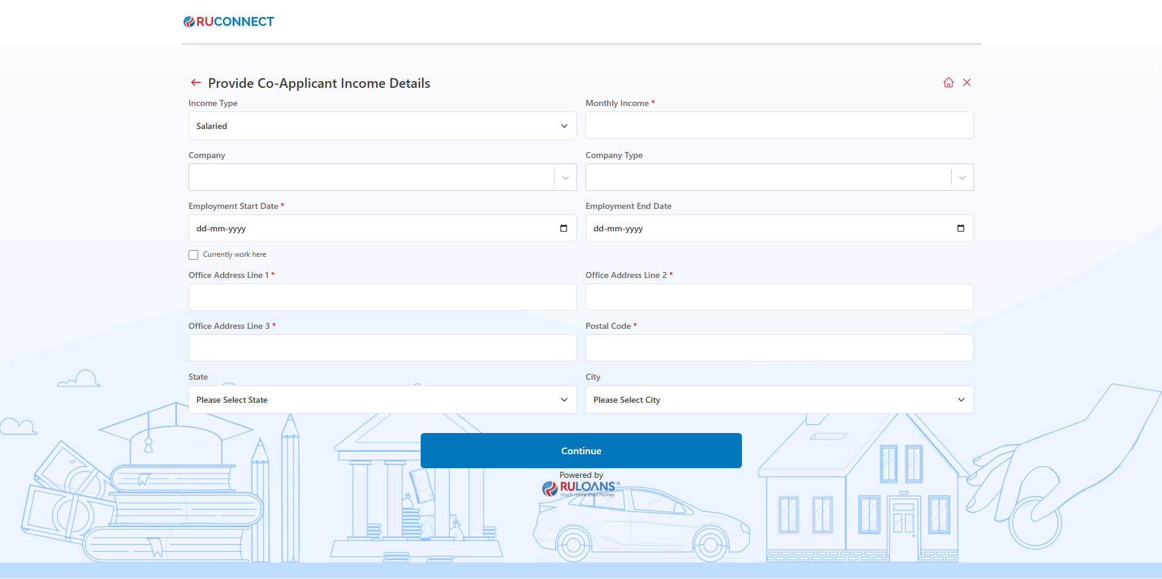
Task: Open the Please Select State dropdown
Action: pos(382,400)
